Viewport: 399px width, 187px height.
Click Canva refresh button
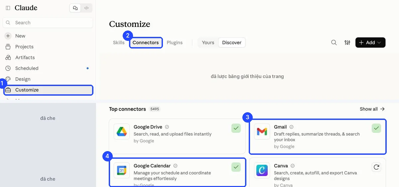pyautogui.click(x=376, y=167)
